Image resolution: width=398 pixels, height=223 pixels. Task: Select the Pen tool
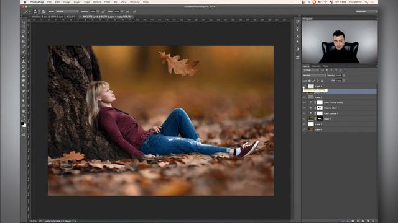coord(24,91)
